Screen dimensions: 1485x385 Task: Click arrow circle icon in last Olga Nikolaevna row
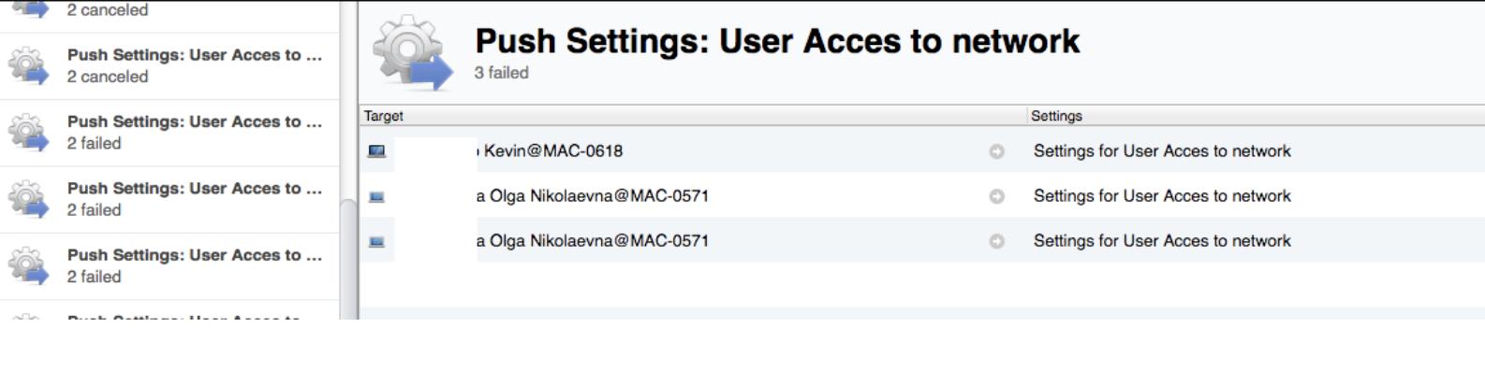[x=996, y=241]
